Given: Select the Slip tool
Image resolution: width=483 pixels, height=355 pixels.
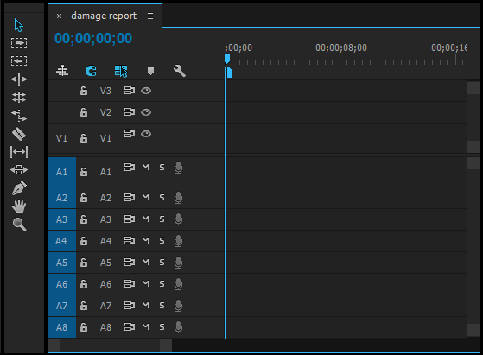Looking at the screenshot, I should coord(19,152).
